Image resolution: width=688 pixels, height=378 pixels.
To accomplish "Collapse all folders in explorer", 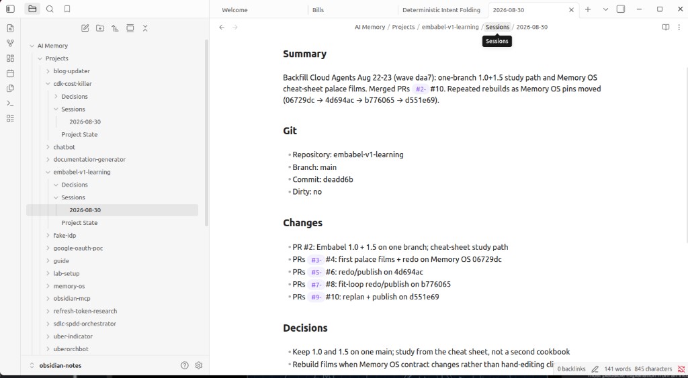I will [145, 28].
